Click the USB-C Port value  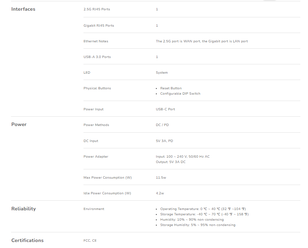click(165, 109)
